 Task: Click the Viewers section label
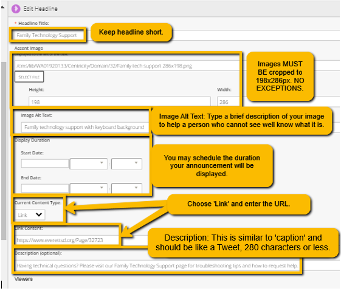24,279
